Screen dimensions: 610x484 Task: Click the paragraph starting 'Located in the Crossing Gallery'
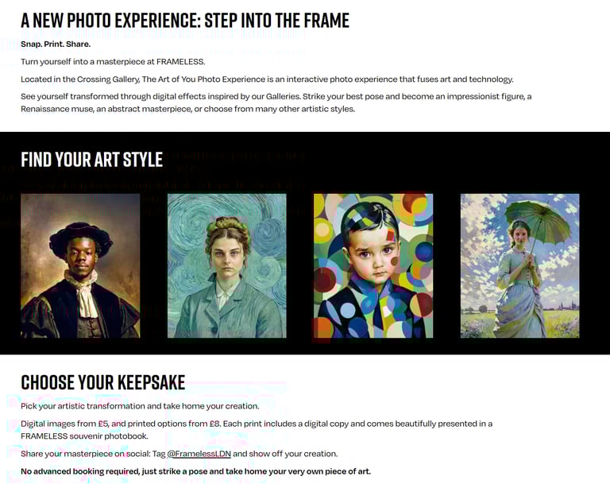[267, 79]
